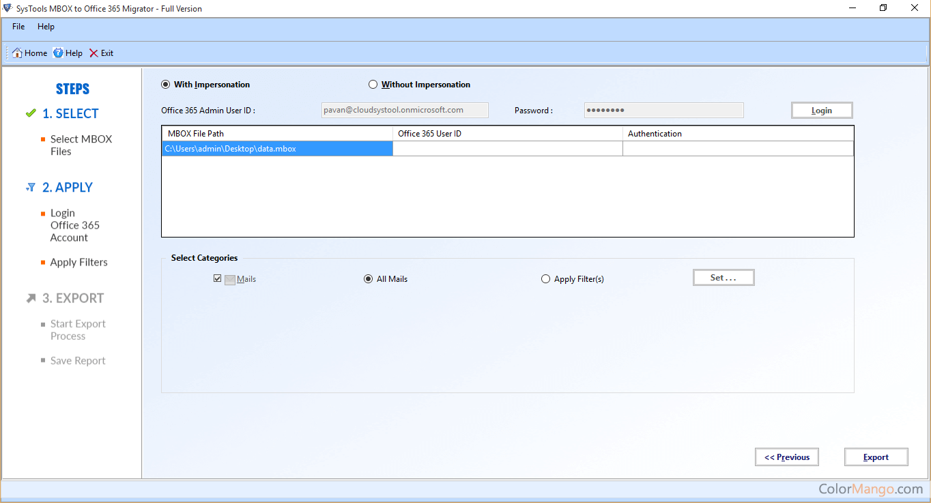Open the File menu

pos(18,27)
